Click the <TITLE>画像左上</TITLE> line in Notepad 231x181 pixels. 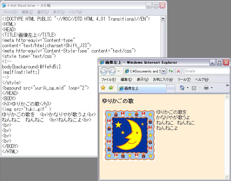(29, 35)
